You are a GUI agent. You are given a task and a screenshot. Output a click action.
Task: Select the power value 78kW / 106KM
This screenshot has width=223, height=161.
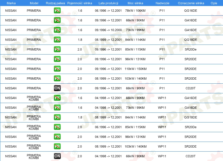135,11
